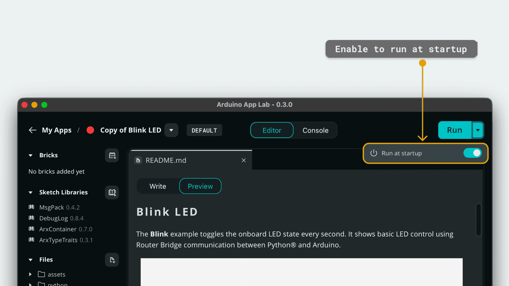Open the Run button dropdown arrow
Image resolution: width=509 pixels, height=286 pixels.
pos(478,130)
